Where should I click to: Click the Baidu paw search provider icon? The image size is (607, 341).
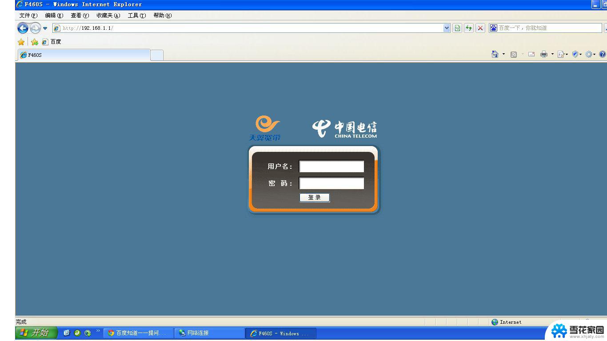point(493,28)
